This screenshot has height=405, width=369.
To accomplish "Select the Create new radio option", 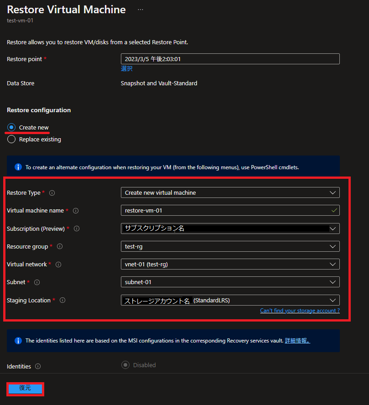I will (11, 127).
